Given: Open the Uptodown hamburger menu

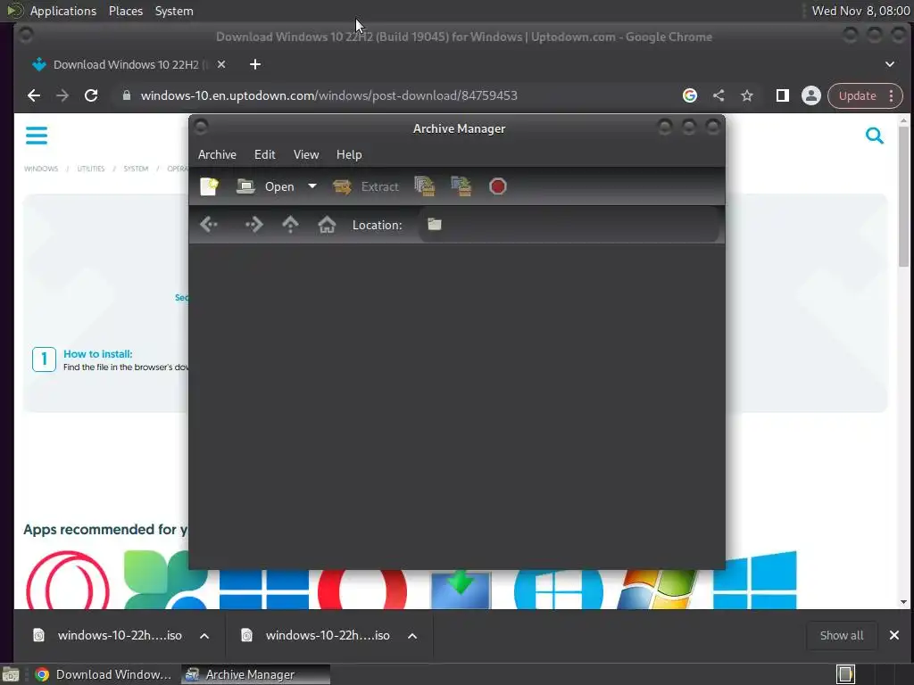Looking at the screenshot, I should pyautogui.click(x=36, y=136).
